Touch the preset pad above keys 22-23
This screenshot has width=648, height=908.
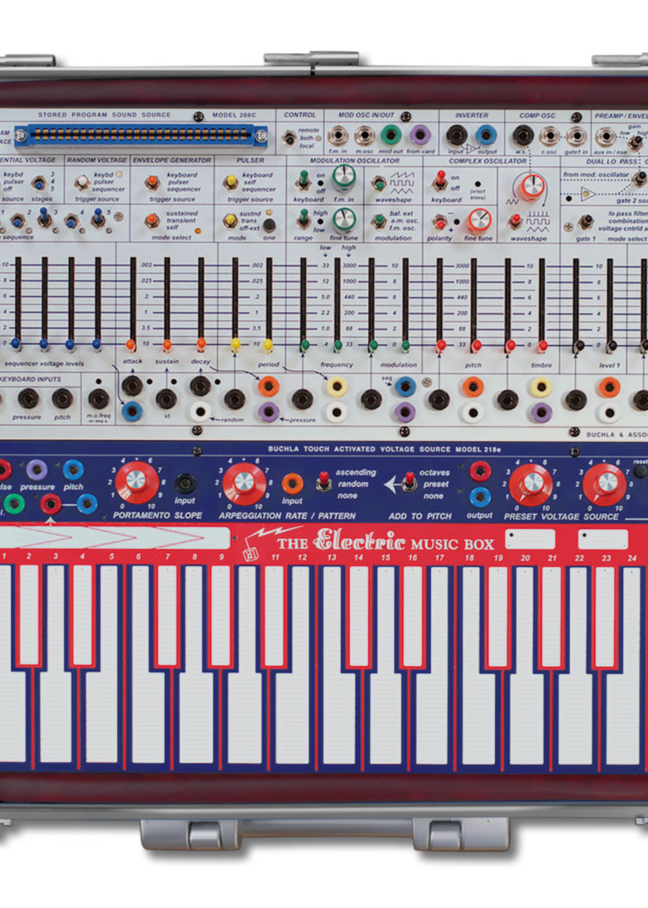[x=603, y=539]
